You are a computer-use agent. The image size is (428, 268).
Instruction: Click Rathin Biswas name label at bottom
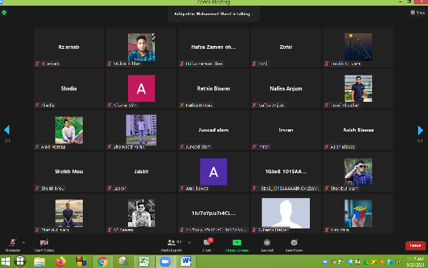pos(199,105)
